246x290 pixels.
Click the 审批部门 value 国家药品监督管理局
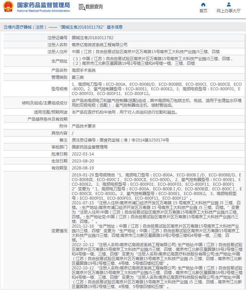(90, 147)
